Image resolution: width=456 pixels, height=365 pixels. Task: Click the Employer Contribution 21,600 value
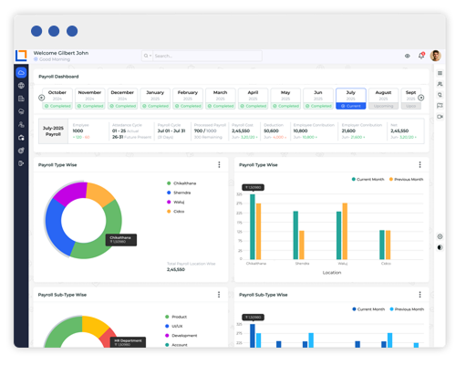click(348, 130)
